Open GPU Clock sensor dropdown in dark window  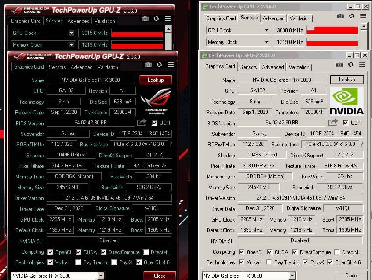pyautogui.click(x=71, y=33)
